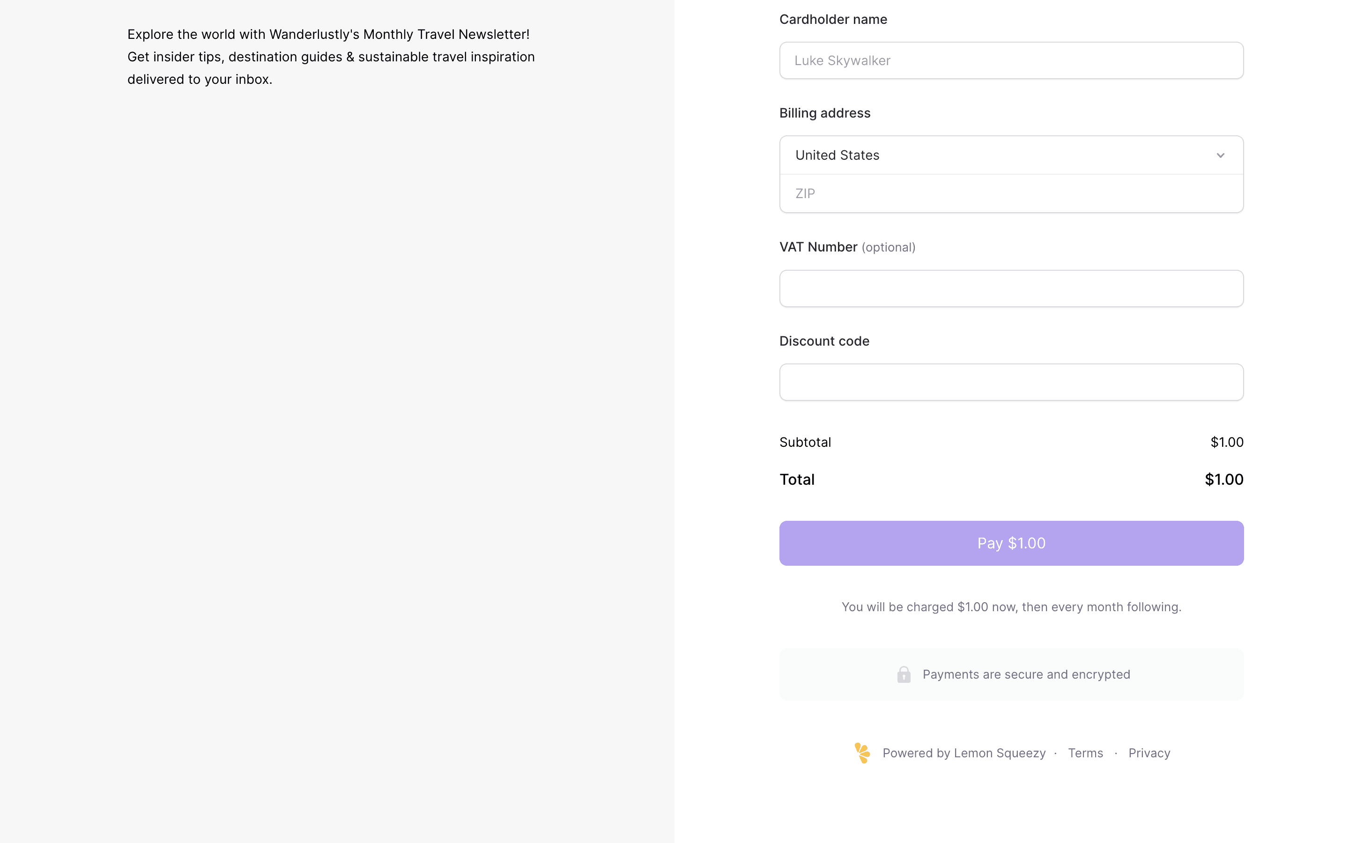
Task: Click the Discount code label
Action: pos(824,341)
